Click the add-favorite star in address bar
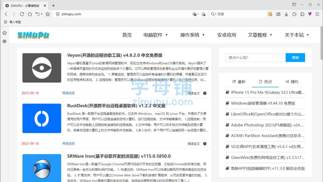 tap(203, 14)
